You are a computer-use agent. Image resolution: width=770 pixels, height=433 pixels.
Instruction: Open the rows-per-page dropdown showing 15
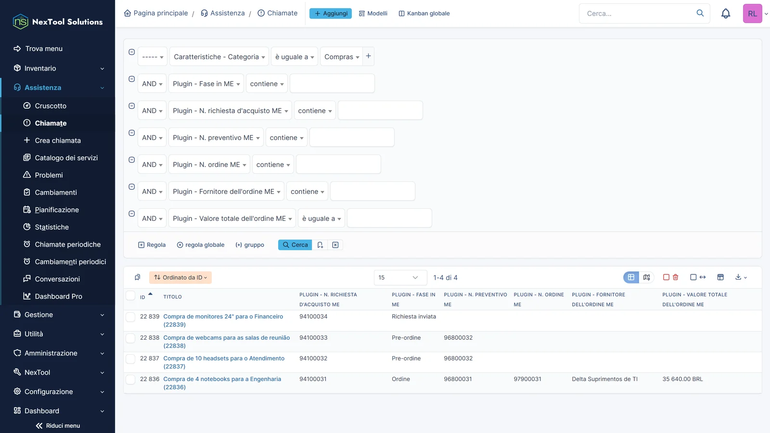(400, 278)
